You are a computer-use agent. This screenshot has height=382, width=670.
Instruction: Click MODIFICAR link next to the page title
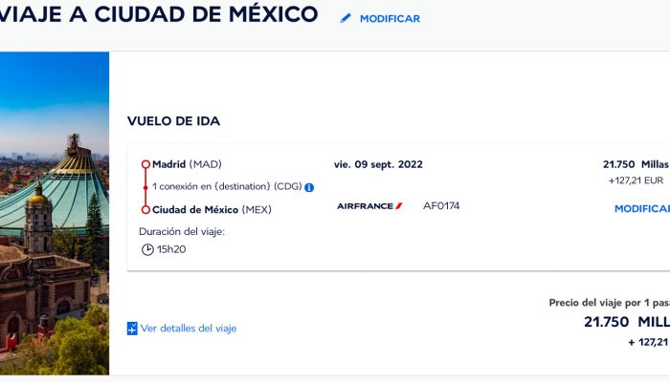pyautogui.click(x=390, y=19)
